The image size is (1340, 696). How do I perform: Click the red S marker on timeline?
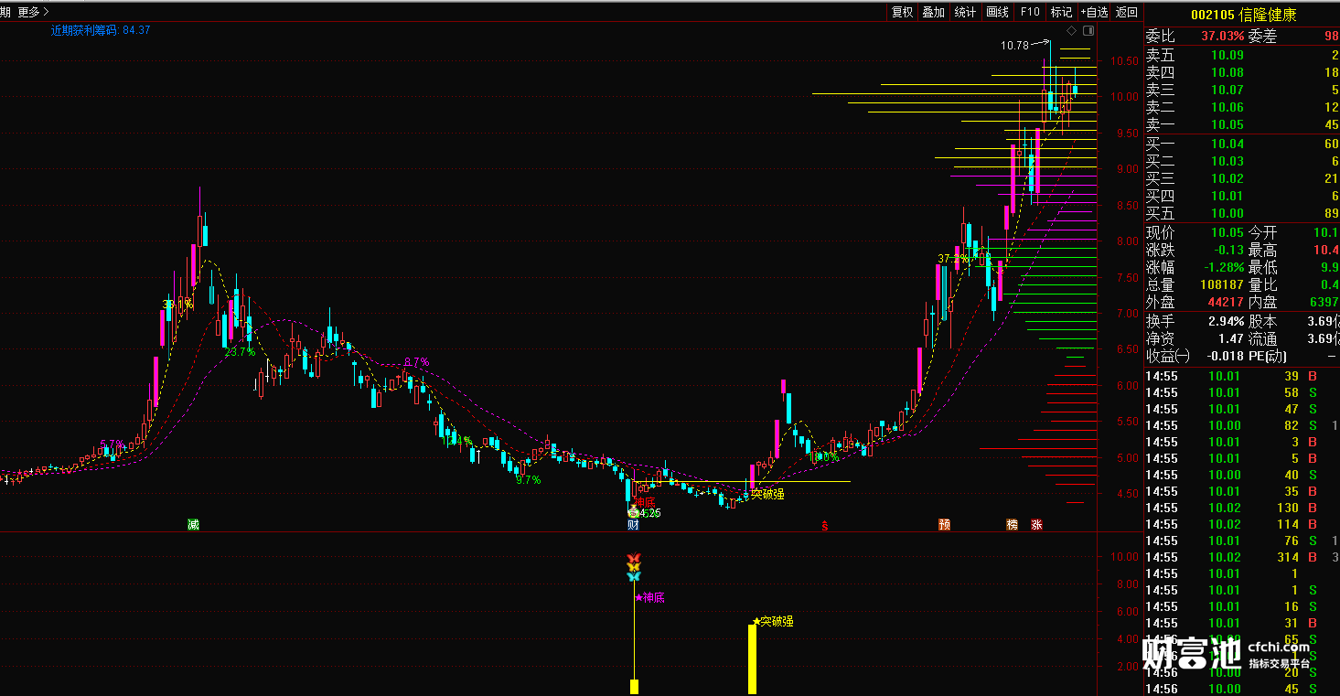click(x=825, y=525)
